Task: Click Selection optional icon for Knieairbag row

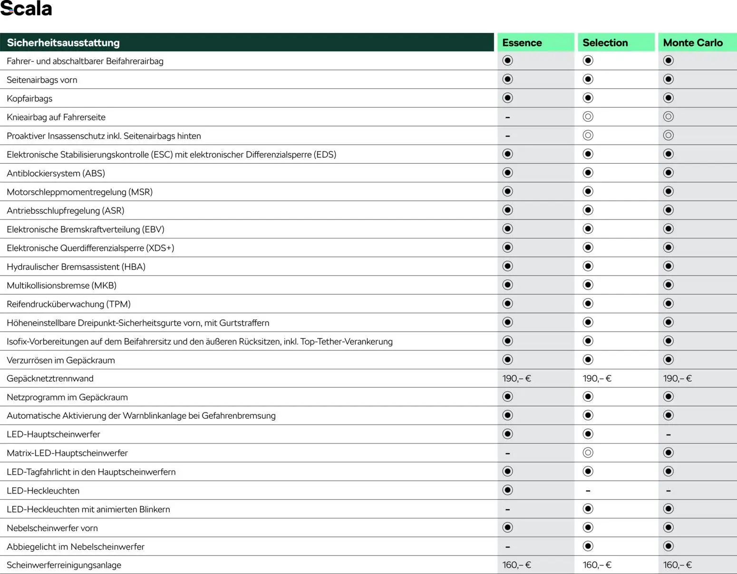Action: 588,117
